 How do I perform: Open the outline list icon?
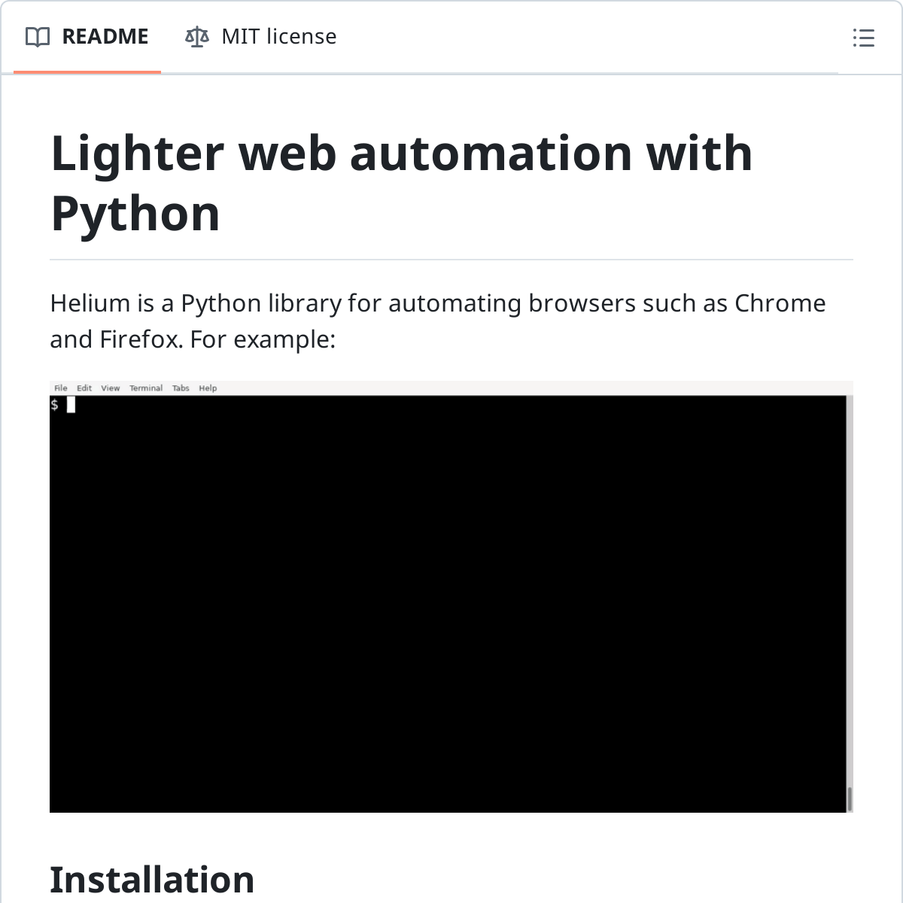tap(863, 38)
